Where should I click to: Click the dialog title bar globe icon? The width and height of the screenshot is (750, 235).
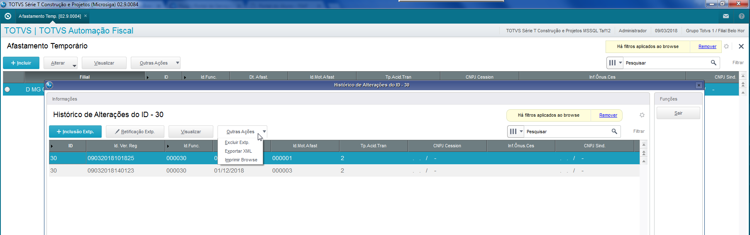pos(49,85)
